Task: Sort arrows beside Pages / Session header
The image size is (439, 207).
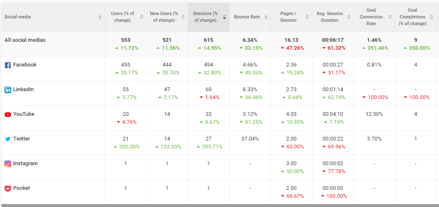Action: 307,17
